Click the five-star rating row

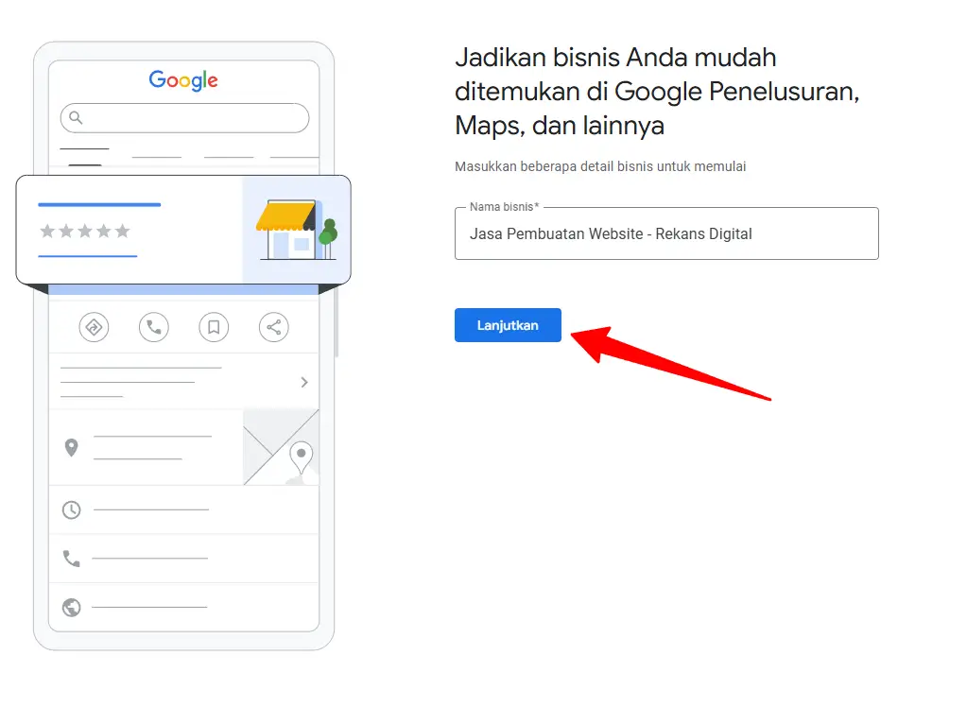(85, 232)
